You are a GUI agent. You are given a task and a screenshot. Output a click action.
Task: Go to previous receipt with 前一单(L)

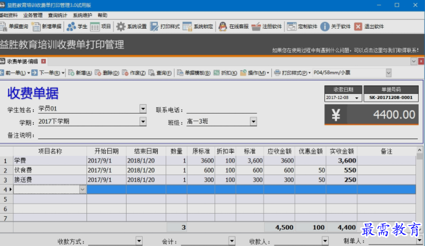tap(13, 72)
